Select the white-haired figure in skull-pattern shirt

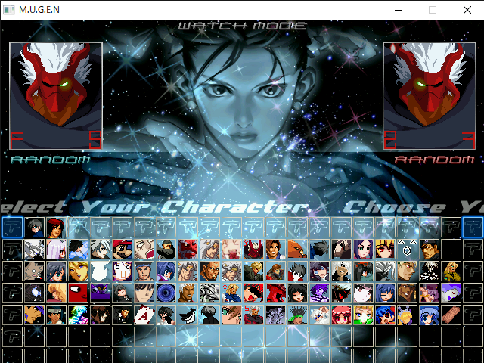coord(429,271)
